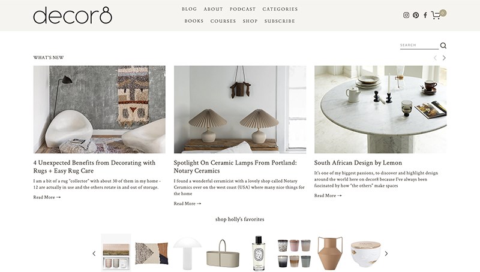Read More on Notary Ceramics article
The height and width of the screenshot is (272, 480).
pos(187,204)
